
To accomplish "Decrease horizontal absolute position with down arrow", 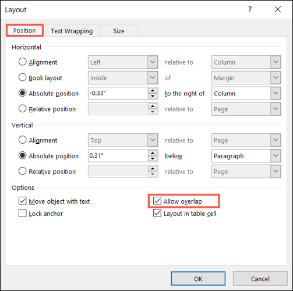I will [153, 96].
